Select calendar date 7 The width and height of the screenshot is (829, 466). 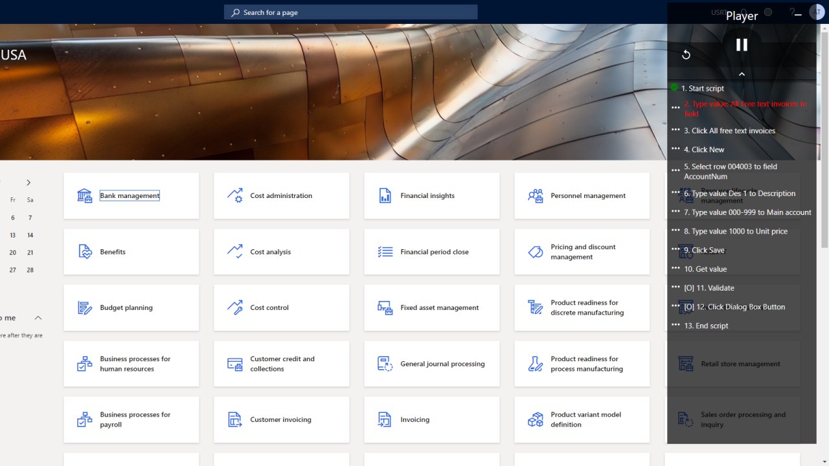(x=30, y=218)
